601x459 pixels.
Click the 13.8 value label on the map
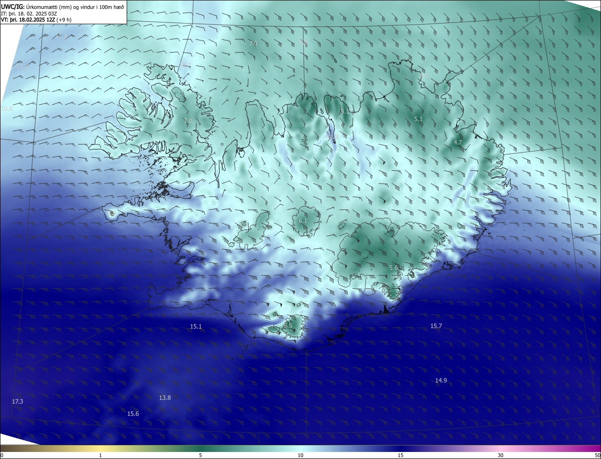[165, 398]
